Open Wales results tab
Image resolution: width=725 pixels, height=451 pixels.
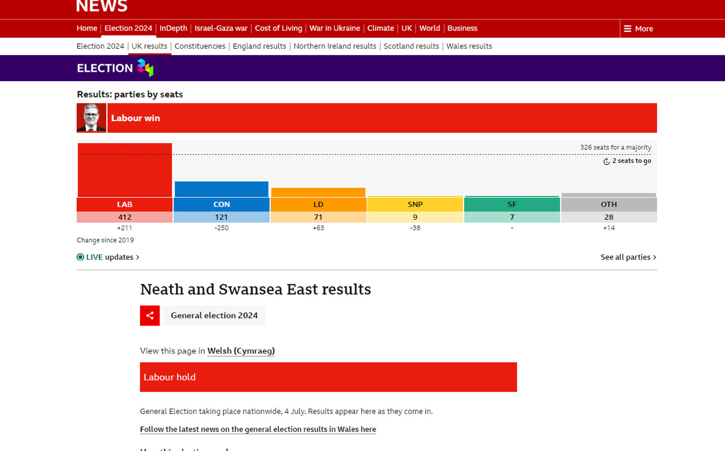coord(469,46)
